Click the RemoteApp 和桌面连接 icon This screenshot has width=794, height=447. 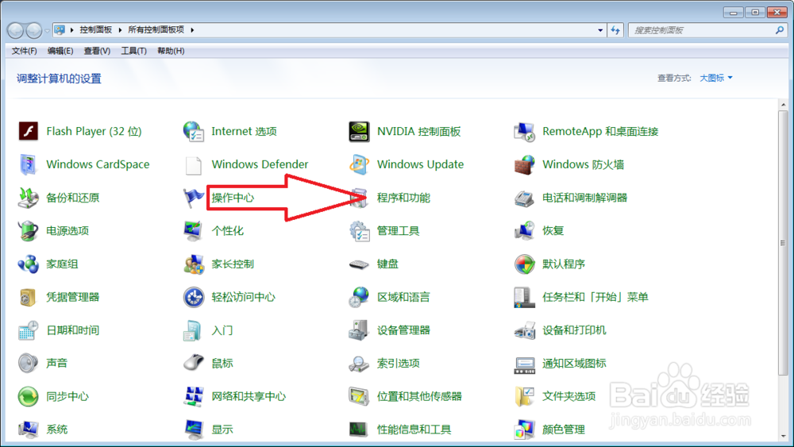(524, 131)
